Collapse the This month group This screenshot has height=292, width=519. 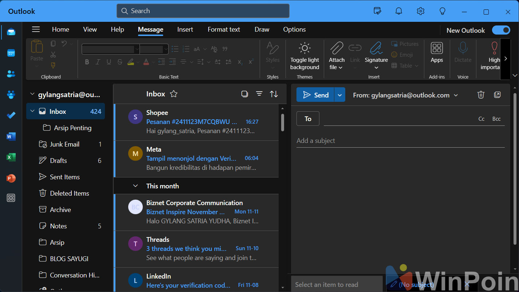[135, 186]
